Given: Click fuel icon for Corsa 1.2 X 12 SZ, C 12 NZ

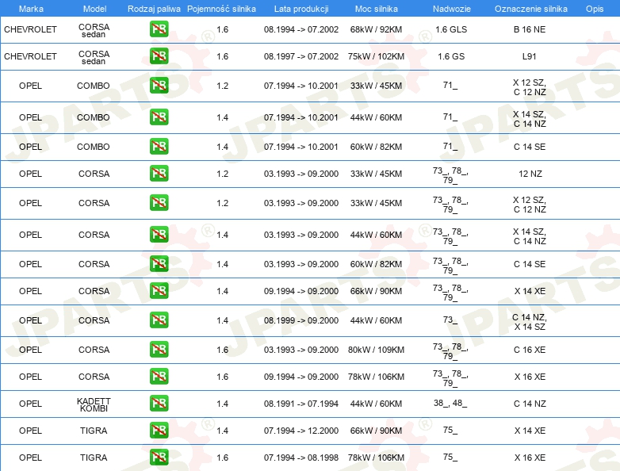Looking at the screenshot, I should pyautogui.click(x=159, y=202).
